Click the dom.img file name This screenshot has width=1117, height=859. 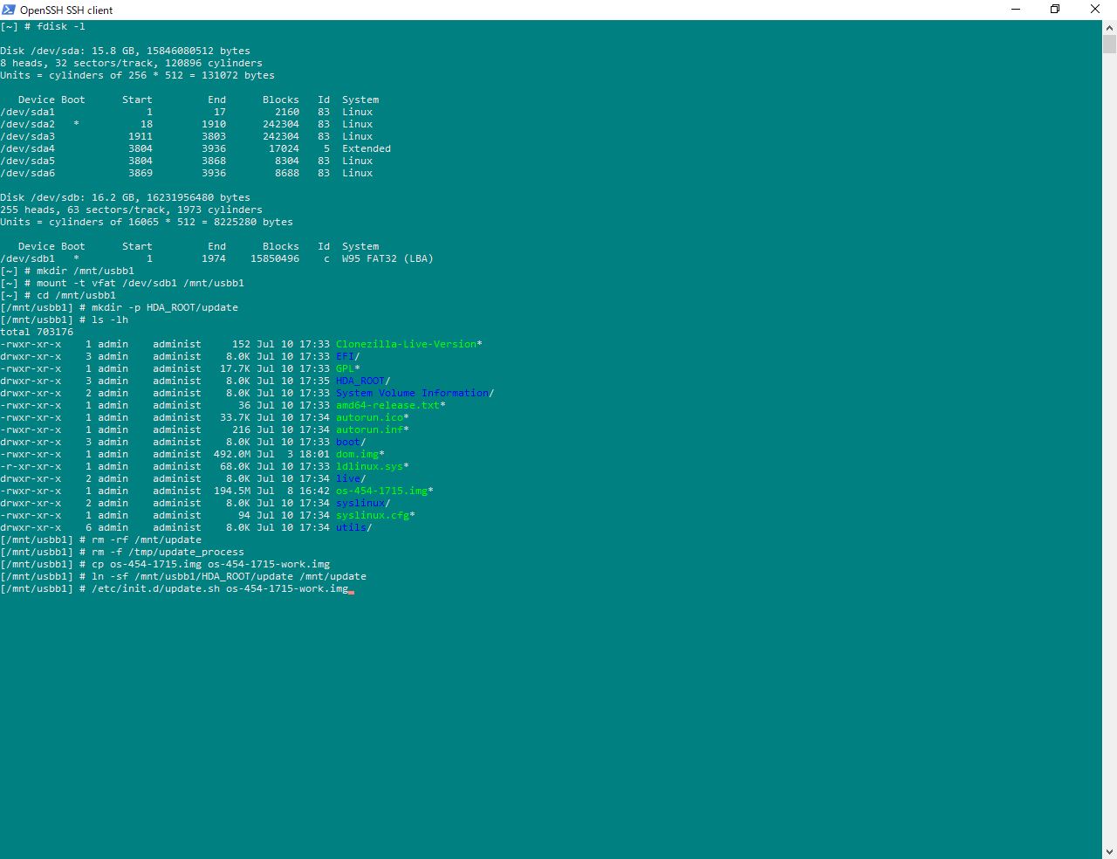pyautogui.click(x=357, y=454)
